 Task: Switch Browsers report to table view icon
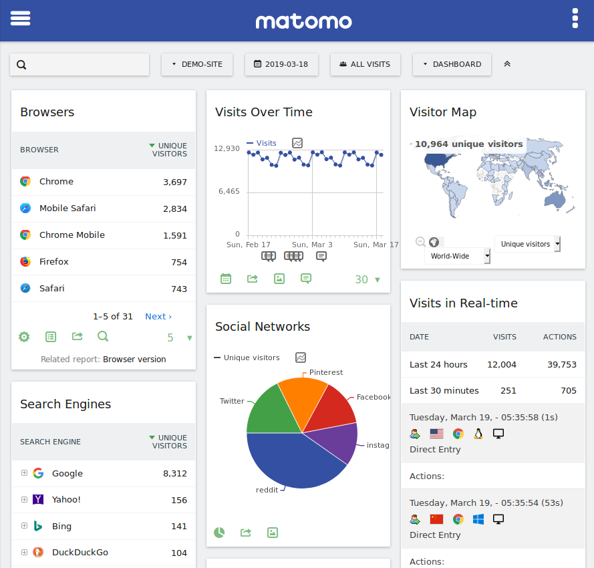pyautogui.click(x=51, y=337)
